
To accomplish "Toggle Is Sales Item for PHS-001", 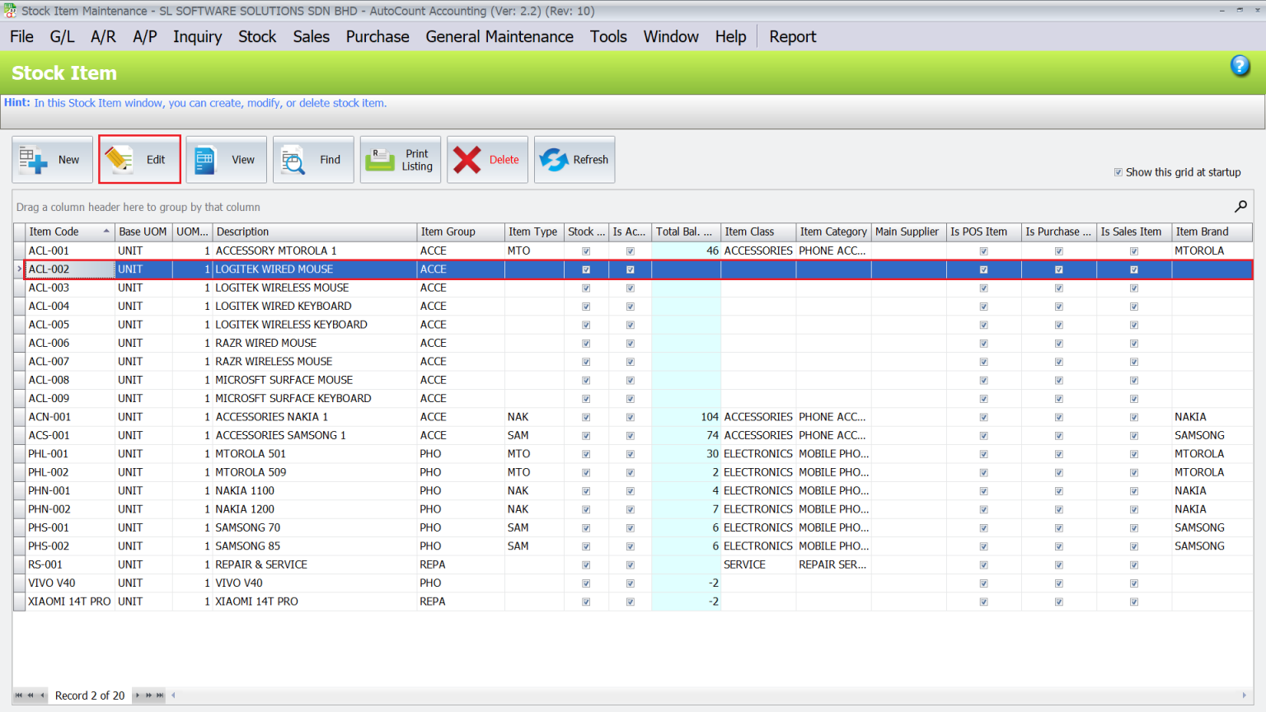I will (x=1134, y=527).
